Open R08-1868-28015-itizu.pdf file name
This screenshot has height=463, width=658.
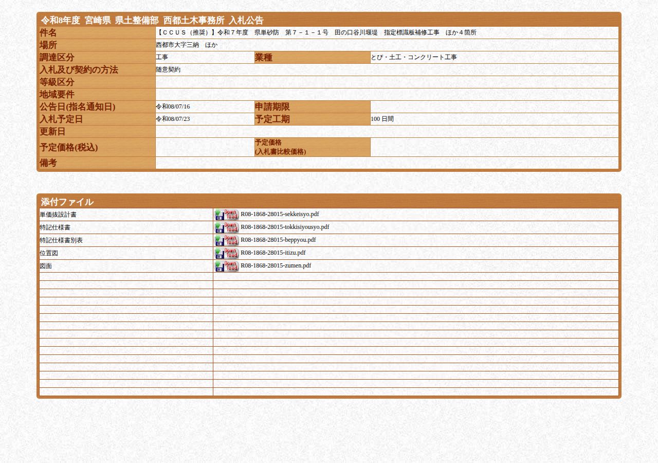(x=273, y=253)
